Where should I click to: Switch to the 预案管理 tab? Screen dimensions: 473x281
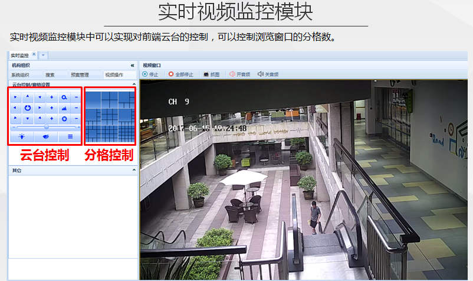(x=80, y=75)
